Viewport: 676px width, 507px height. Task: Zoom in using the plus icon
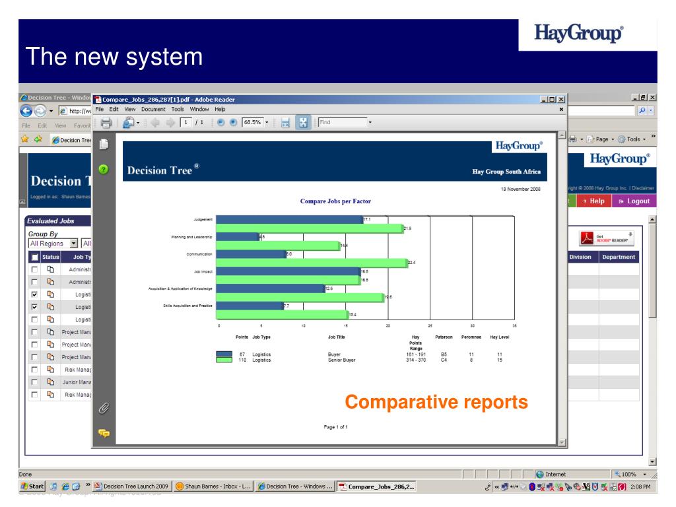point(233,122)
